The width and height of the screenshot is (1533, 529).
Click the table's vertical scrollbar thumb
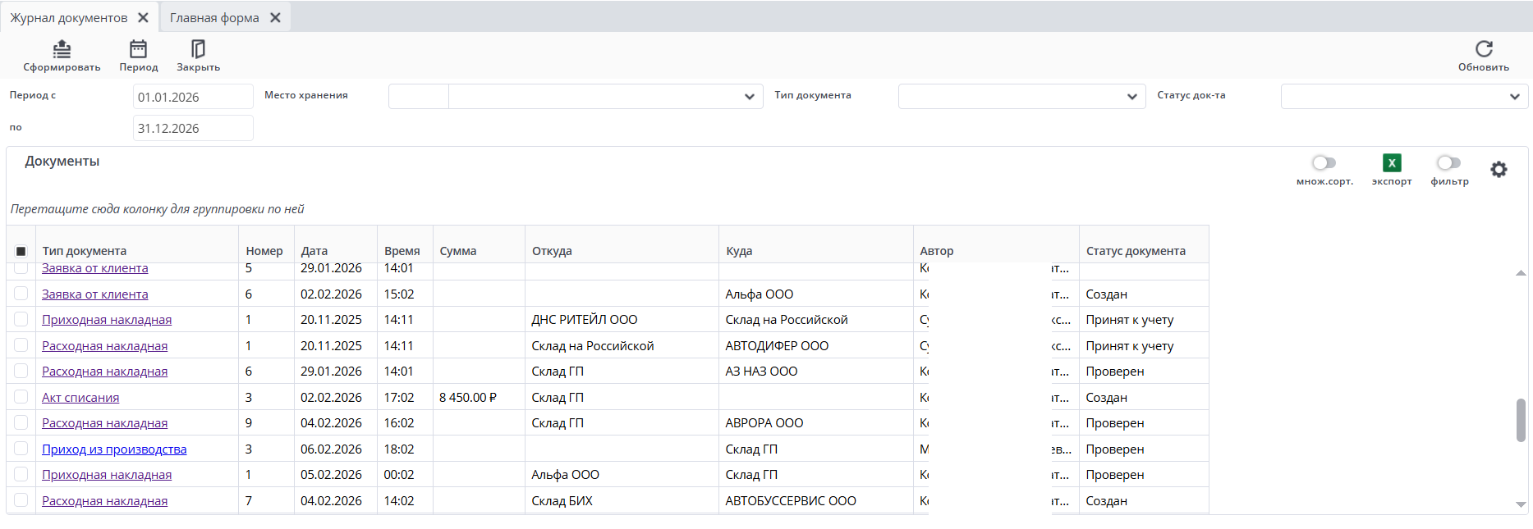(1521, 420)
